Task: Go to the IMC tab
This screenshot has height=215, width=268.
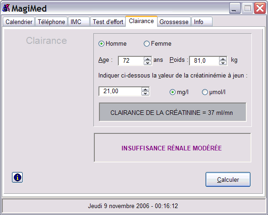Action: click(x=79, y=22)
